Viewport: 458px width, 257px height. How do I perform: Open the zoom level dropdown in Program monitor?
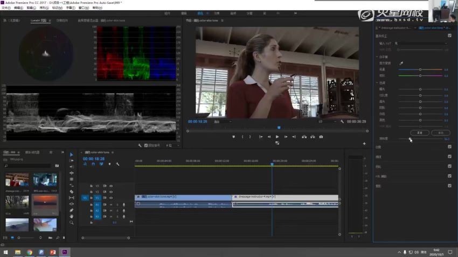coord(223,122)
